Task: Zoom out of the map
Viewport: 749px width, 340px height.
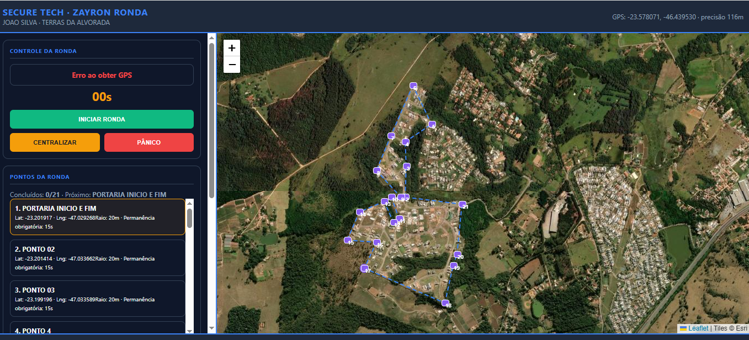Action: 232,65
